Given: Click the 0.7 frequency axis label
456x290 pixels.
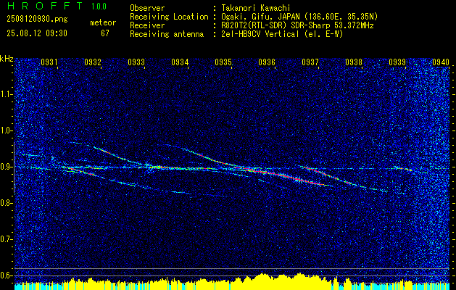Looking at the screenshot, I should click(7, 239).
